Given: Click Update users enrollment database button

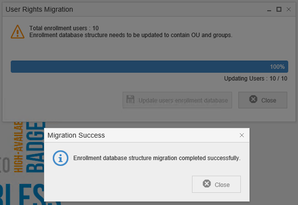Looking at the screenshot, I should (177, 100).
